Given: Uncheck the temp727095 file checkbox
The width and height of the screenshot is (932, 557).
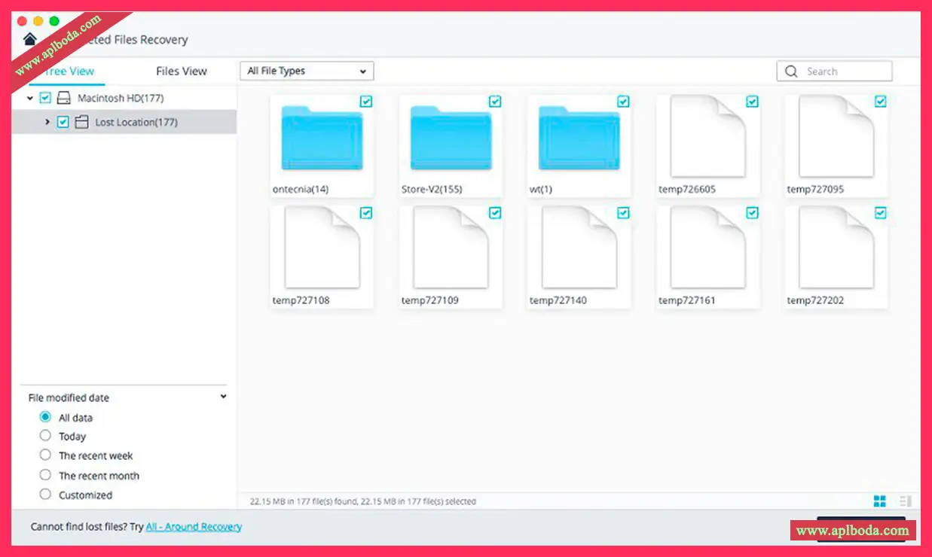Looking at the screenshot, I should 881,102.
